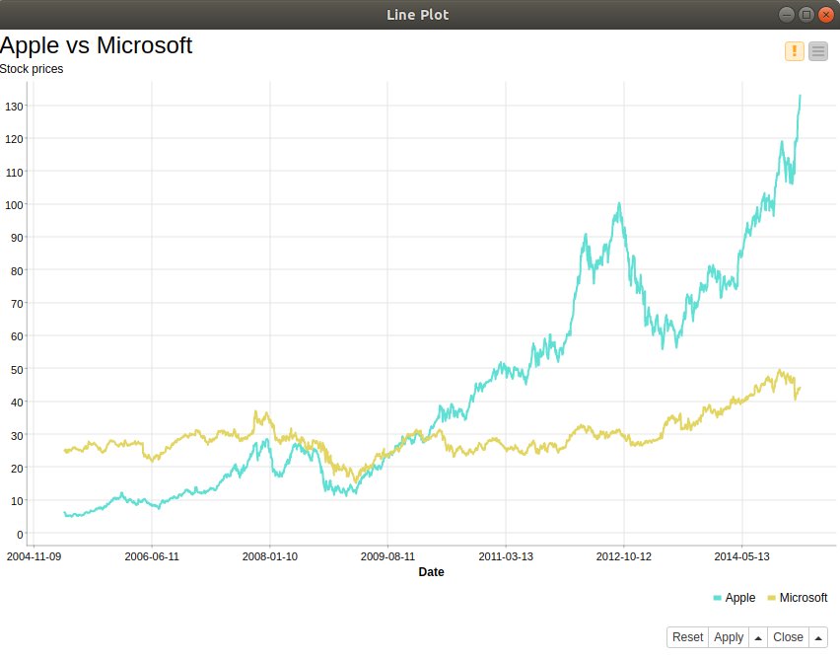840x660 pixels.
Task: Minimize the Line Plot window
Action: click(787, 15)
